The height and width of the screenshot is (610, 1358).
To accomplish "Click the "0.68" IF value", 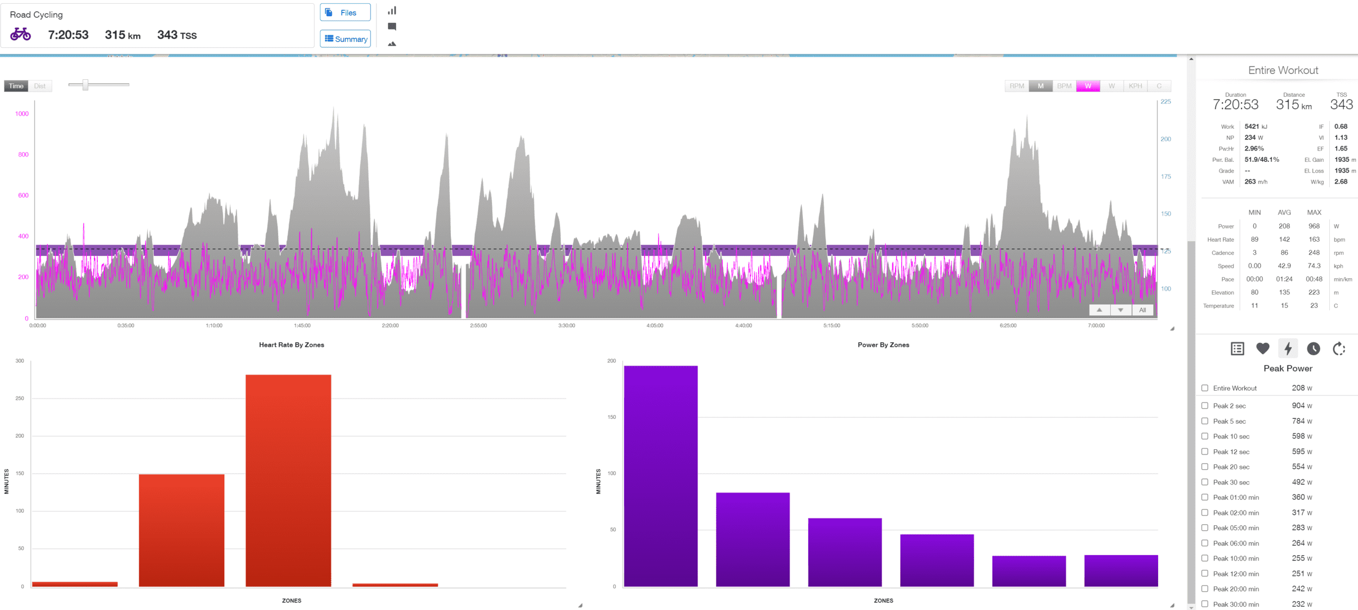I will [1341, 127].
